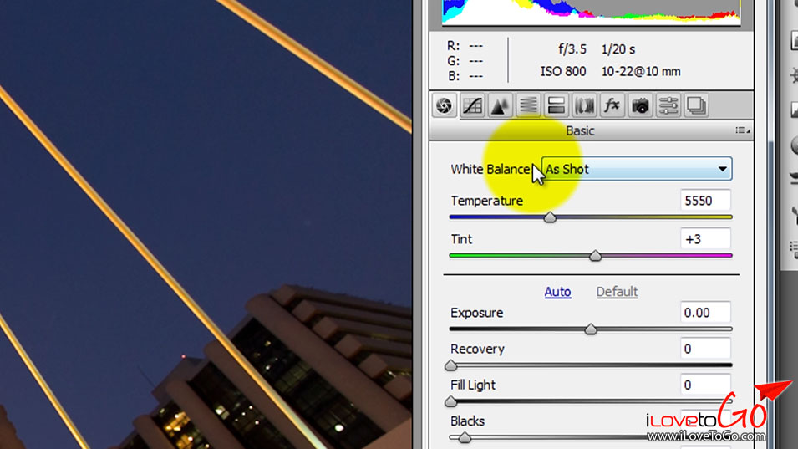Click the Fill Light slider handle
The image size is (798, 449).
pos(451,401)
